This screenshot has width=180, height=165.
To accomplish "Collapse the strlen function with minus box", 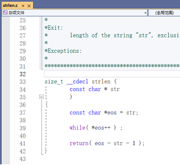I will pyautogui.click(x=41, y=97).
